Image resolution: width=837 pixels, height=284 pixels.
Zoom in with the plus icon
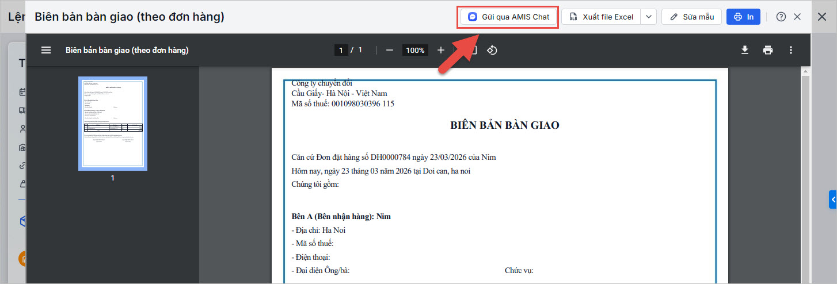(x=441, y=50)
